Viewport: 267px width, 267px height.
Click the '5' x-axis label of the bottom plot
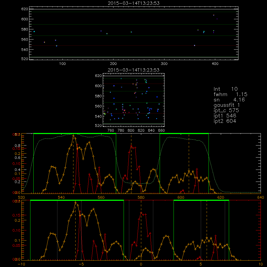pyautogui.click(x=201, y=264)
